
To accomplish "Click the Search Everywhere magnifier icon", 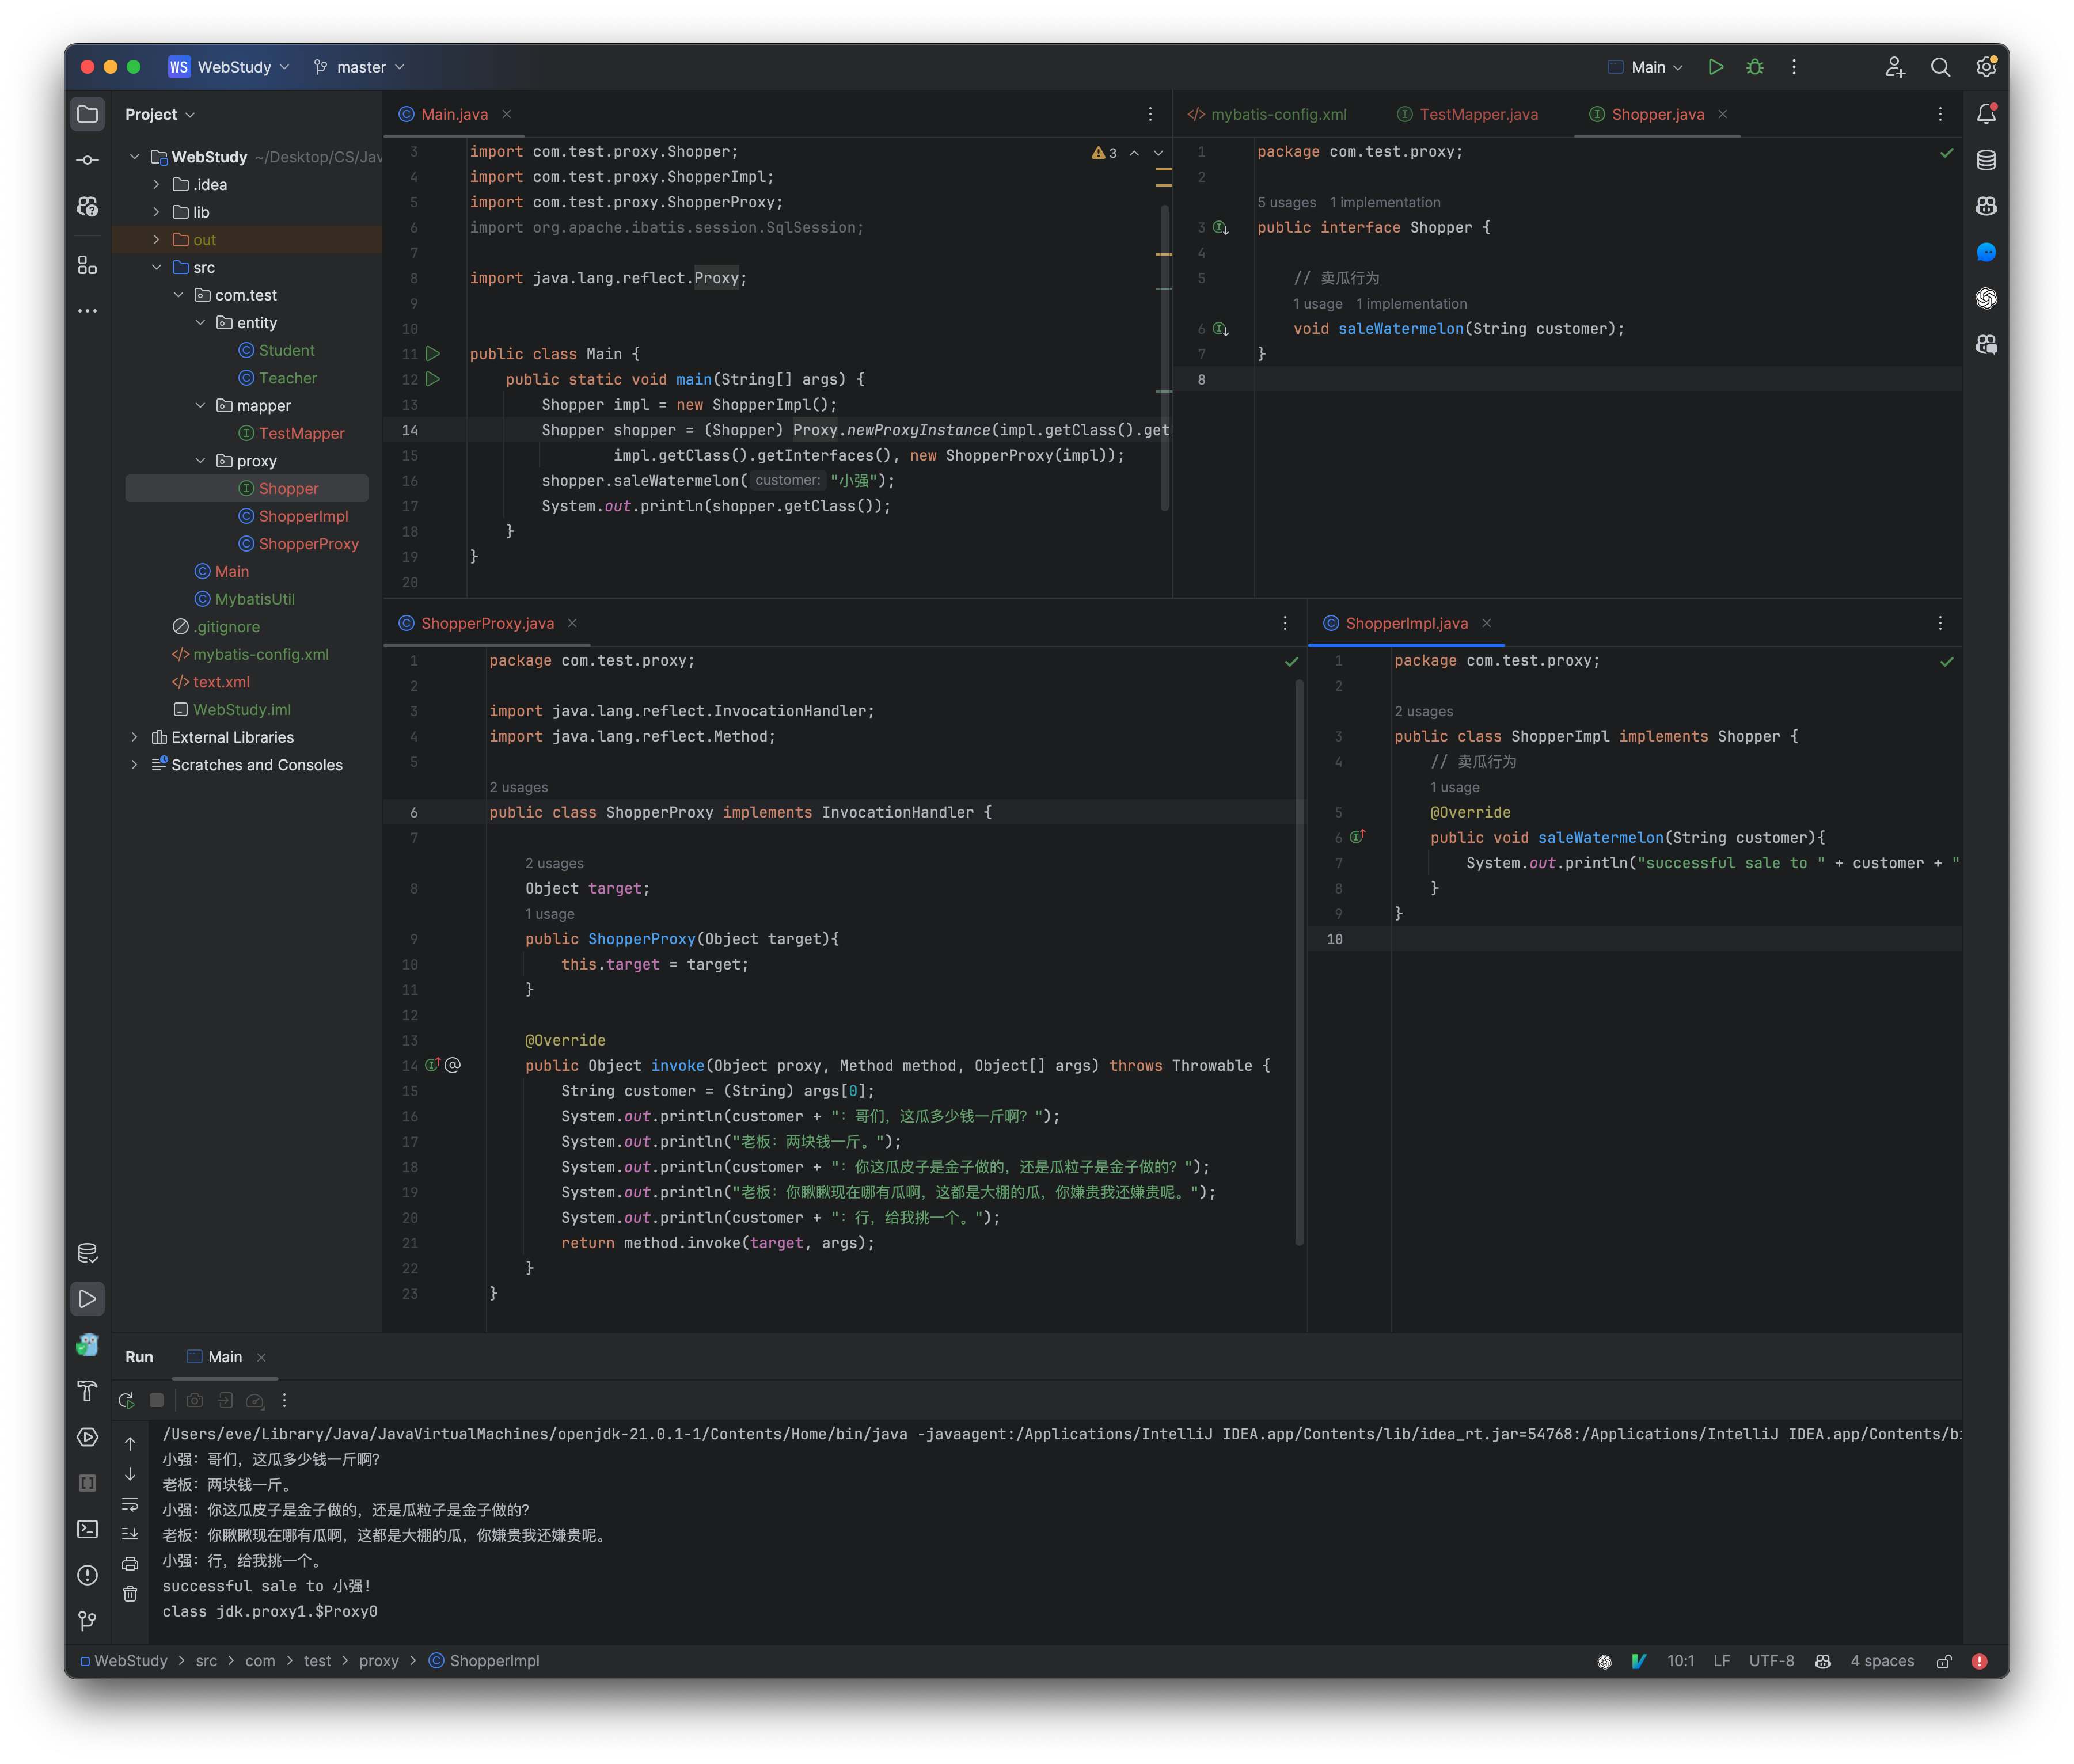I will [1940, 67].
